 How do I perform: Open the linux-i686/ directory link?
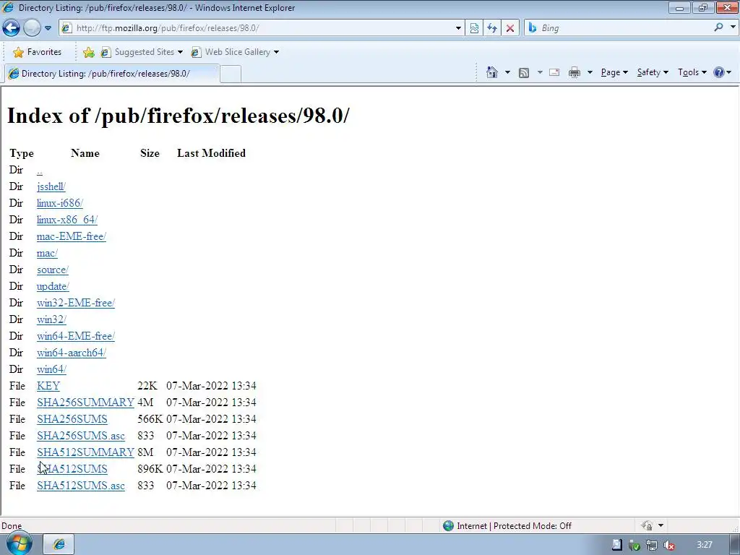(60, 203)
